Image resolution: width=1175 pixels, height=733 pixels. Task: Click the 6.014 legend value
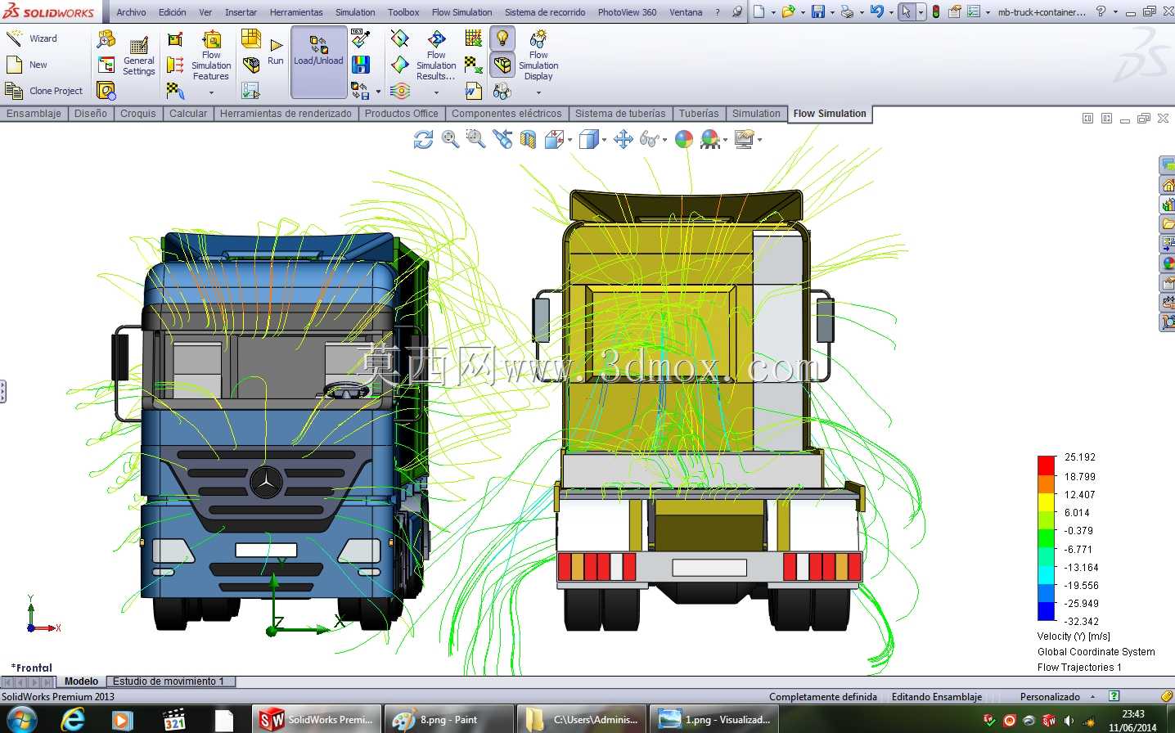coord(1077,513)
